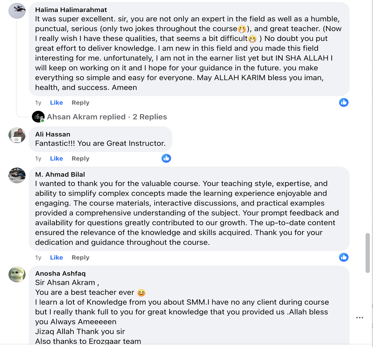This screenshot has height=347, width=373.
Task: Open Anosha Ashfaq's profile picture
Action: click(x=17, y=274)
